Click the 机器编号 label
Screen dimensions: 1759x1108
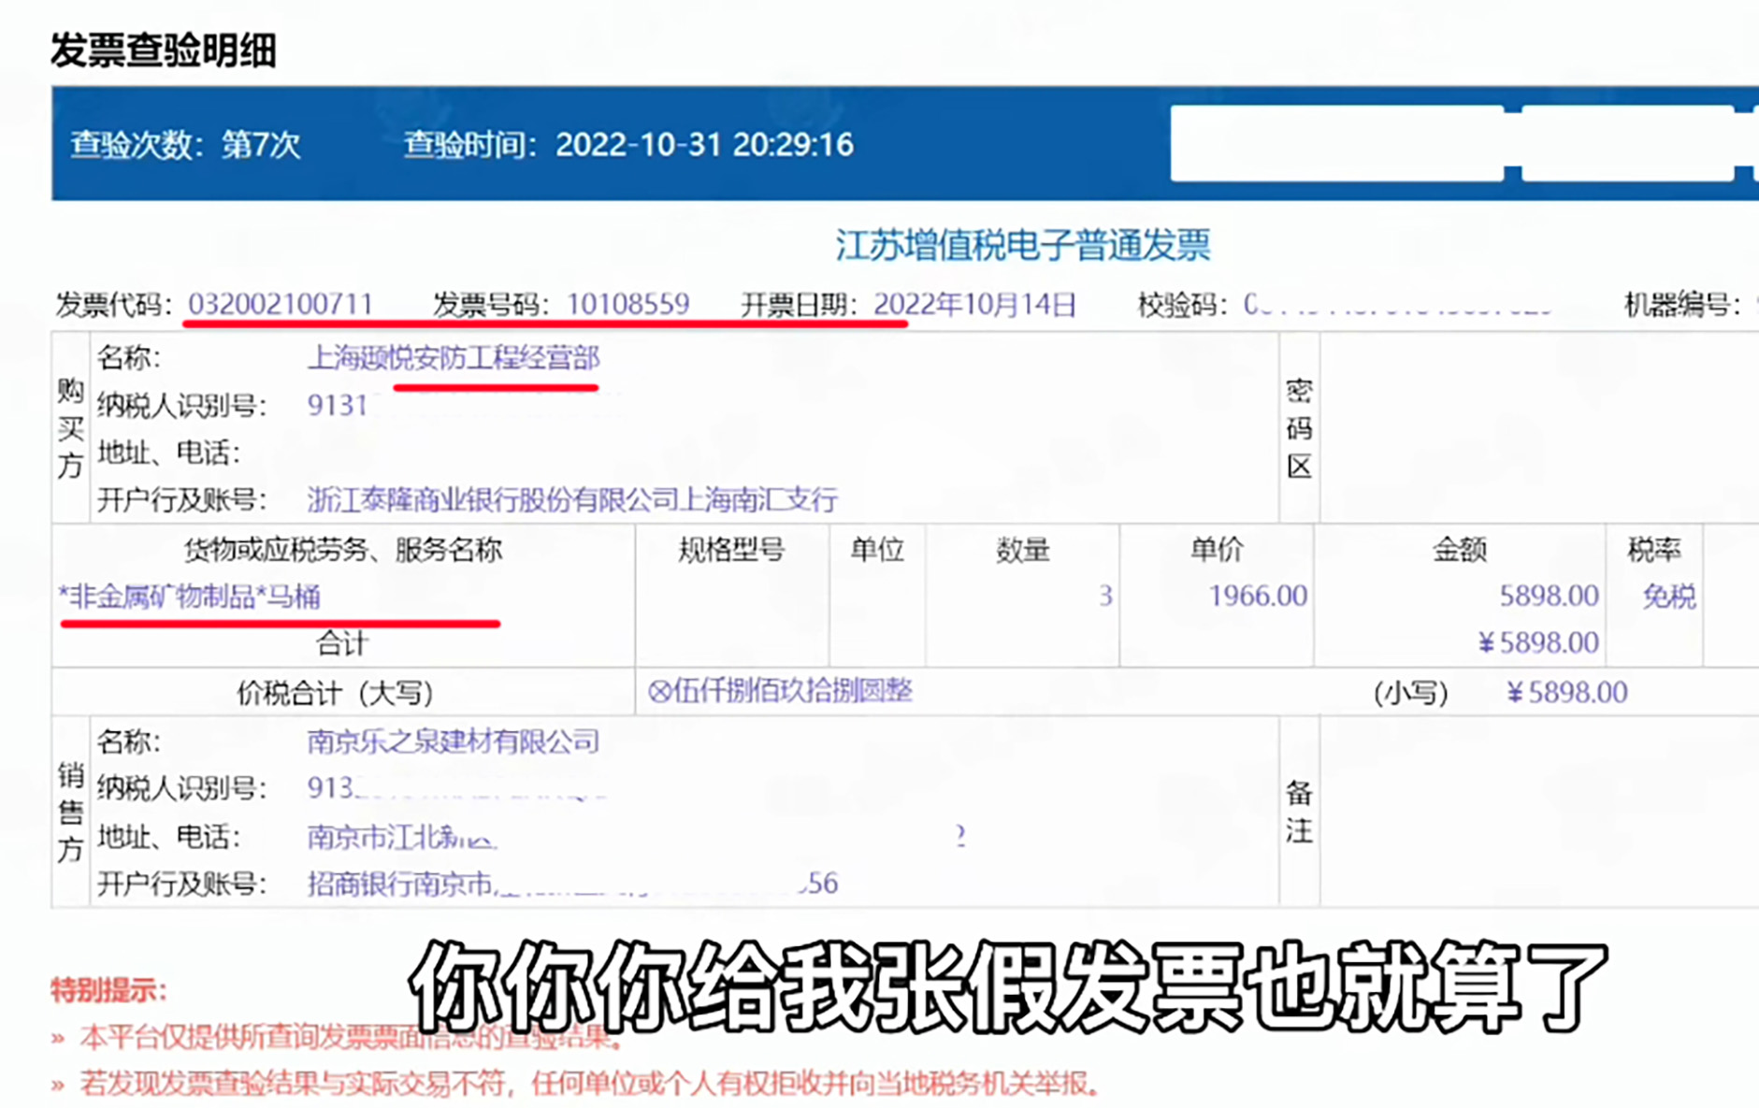[x=1681, y=305]
